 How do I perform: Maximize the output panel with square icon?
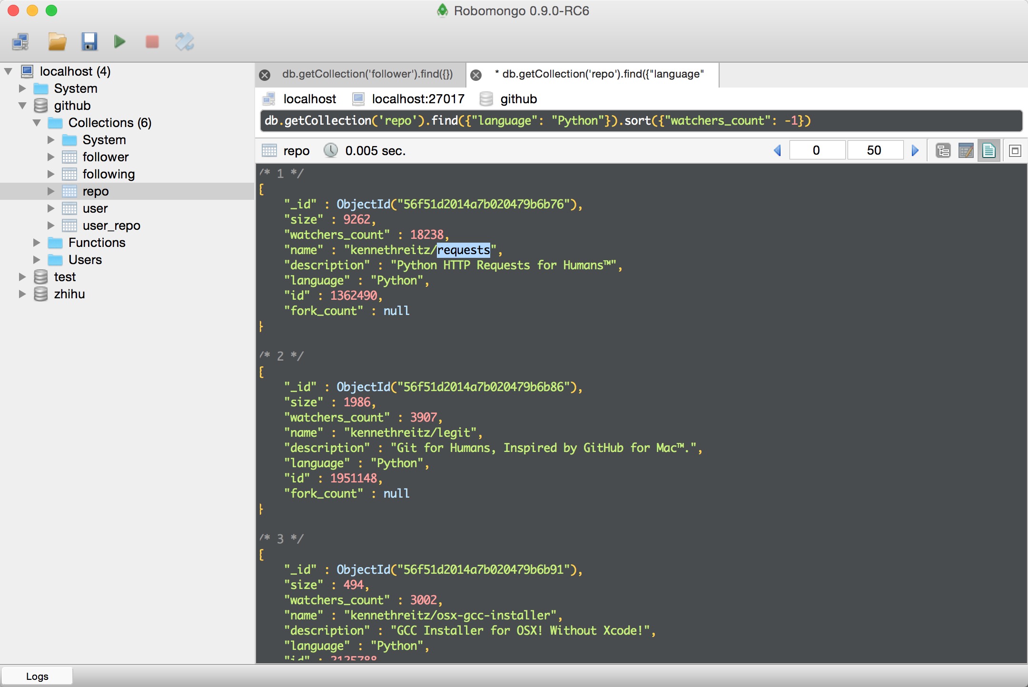click(1015, 151)
